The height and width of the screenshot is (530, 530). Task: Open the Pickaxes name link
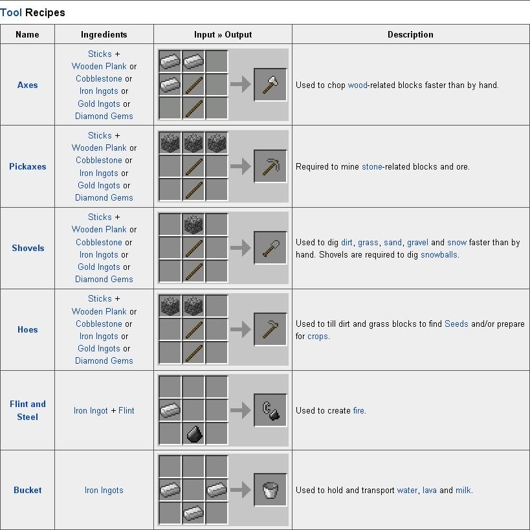point(27,166)
